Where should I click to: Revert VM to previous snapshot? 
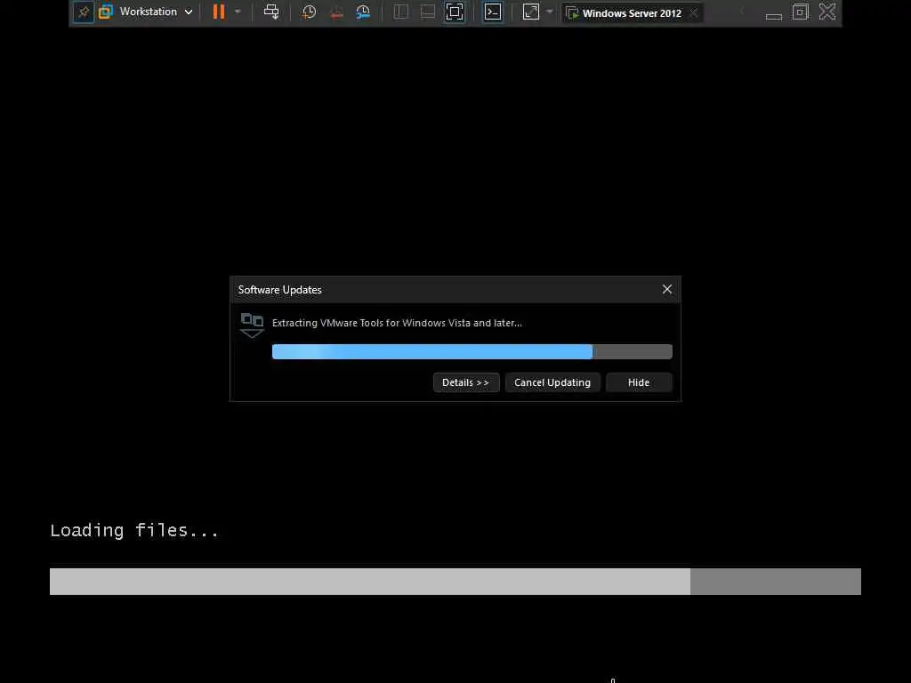pyautogui.click(x=336, y=12)
